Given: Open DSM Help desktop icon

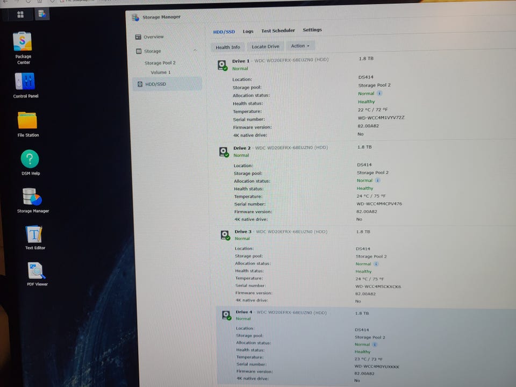Looking at the screenshot, I should click(x=30, y=159).
